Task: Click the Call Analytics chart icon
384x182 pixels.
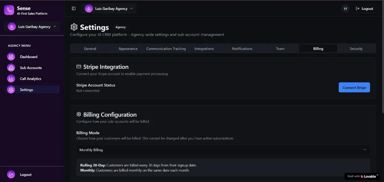Action: tap(11, 79)
